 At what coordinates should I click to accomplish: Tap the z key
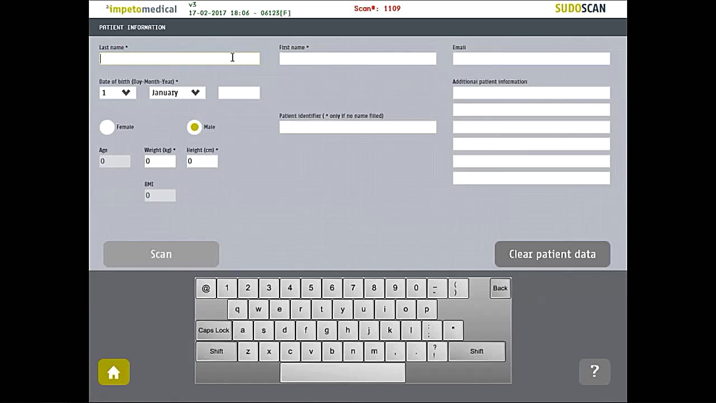point(248,352)
